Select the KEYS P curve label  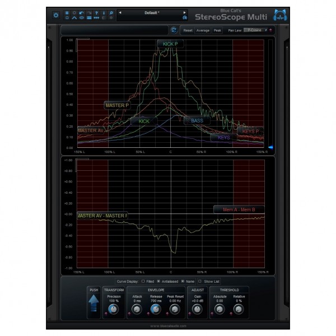[250, 131]
